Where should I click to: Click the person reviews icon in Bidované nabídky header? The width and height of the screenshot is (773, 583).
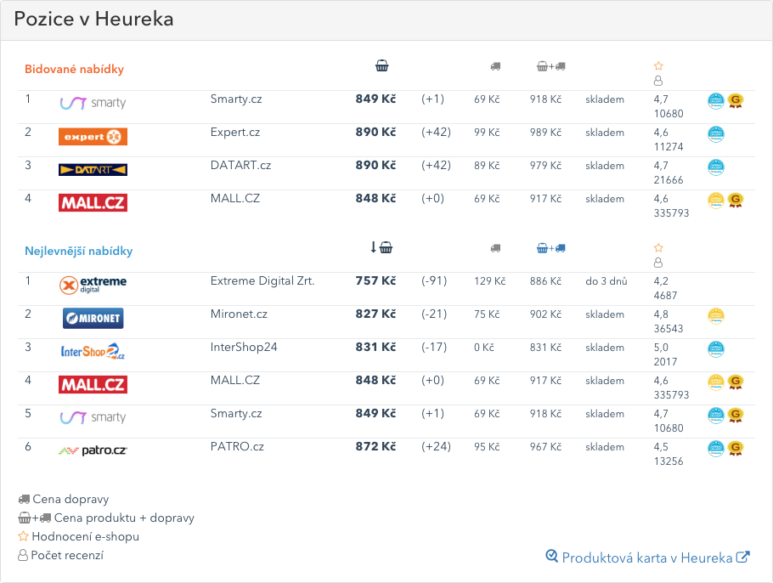pos(658,81)
